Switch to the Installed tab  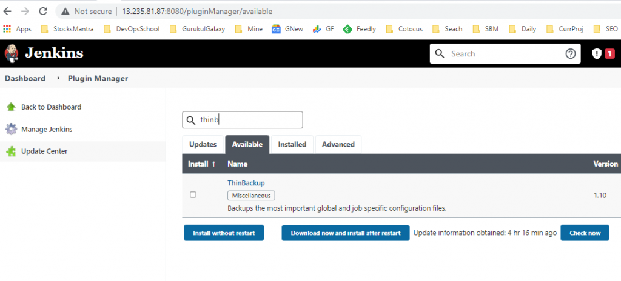[x=292, y=144]
